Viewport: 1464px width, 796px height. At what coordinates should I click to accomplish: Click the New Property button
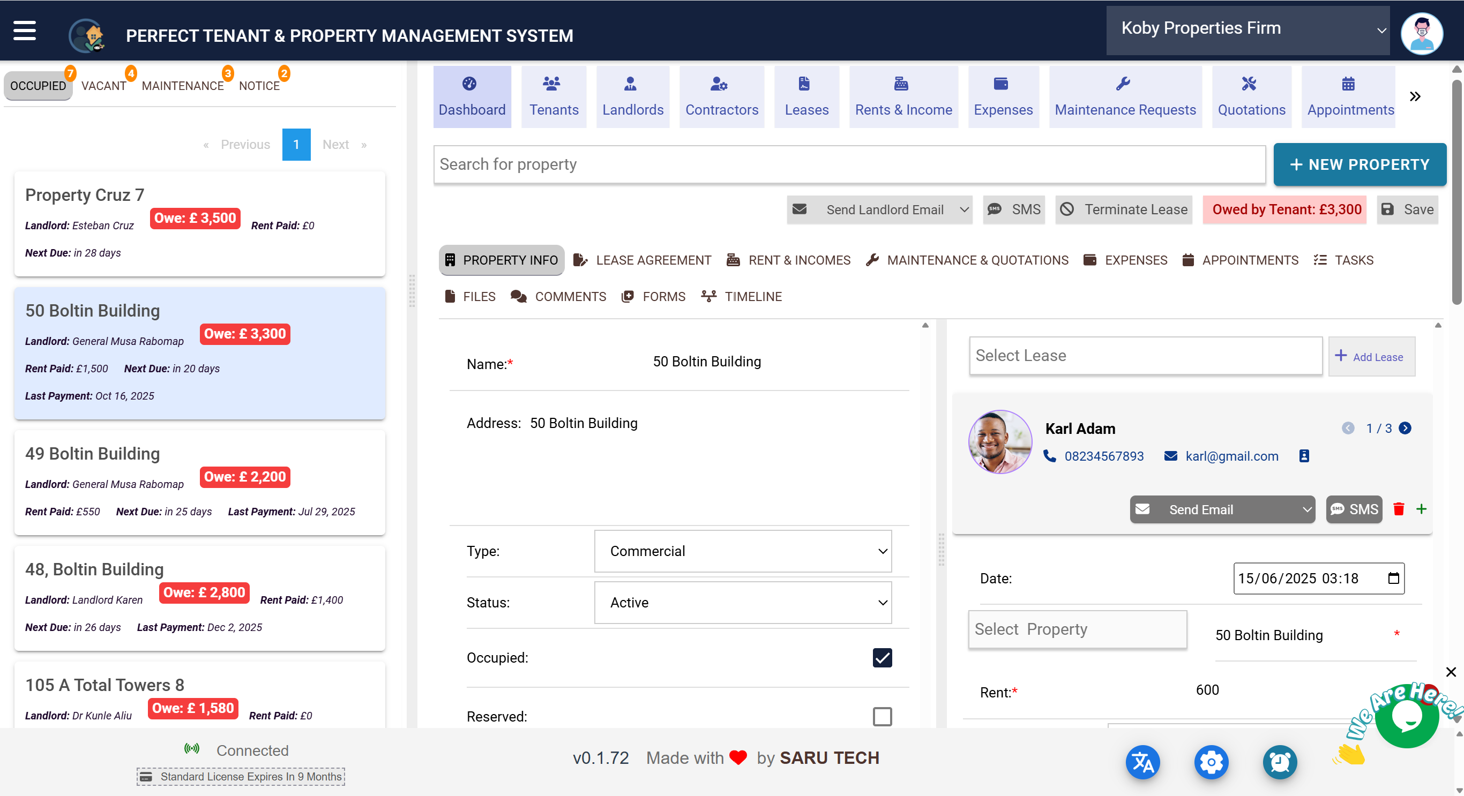[x=1359, y=164]
